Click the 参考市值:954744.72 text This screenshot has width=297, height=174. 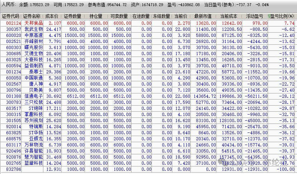[x=107, y=5]
